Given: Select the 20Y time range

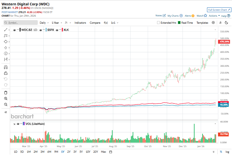Looking at the screenshot, I should point(95,152).
